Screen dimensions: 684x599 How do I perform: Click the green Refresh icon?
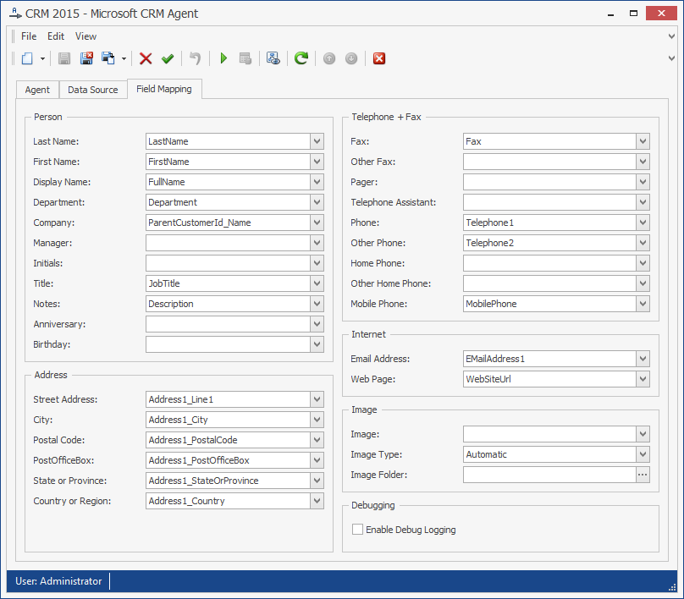pyautogui.click(x=301, y=58)
